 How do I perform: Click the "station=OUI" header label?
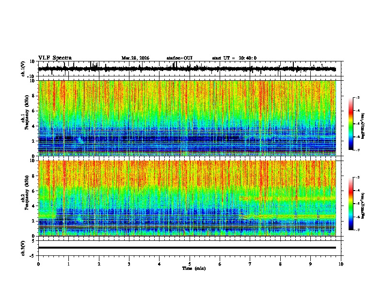[x=179, y=58]
